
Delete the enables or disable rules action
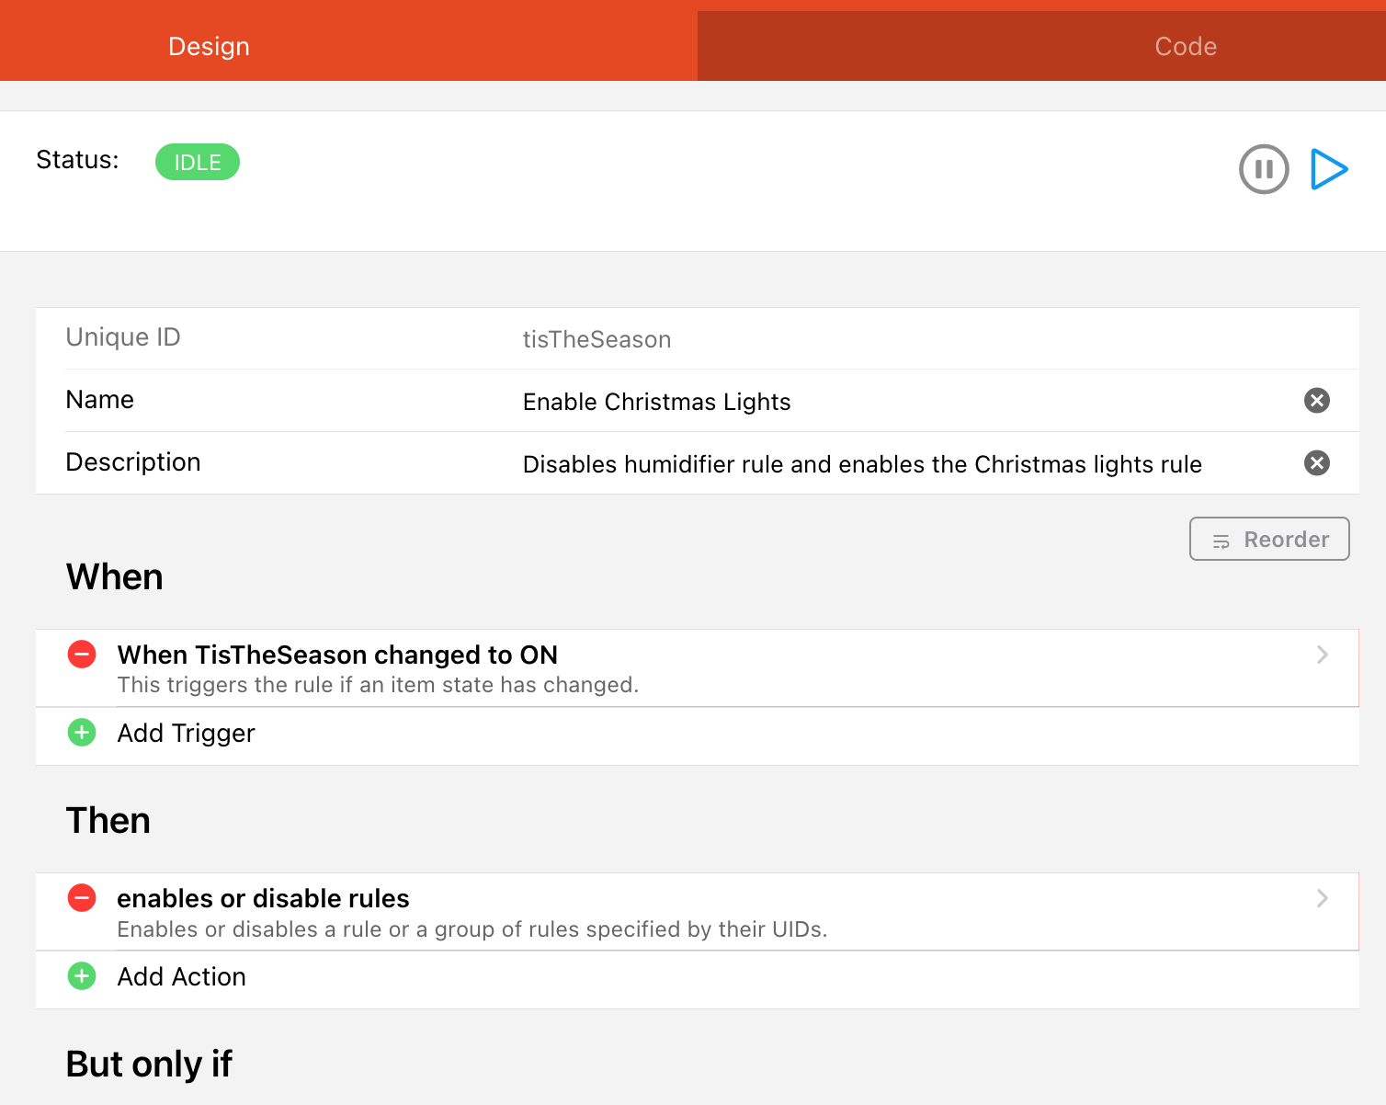82,898
